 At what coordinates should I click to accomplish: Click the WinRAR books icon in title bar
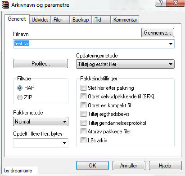5,5
